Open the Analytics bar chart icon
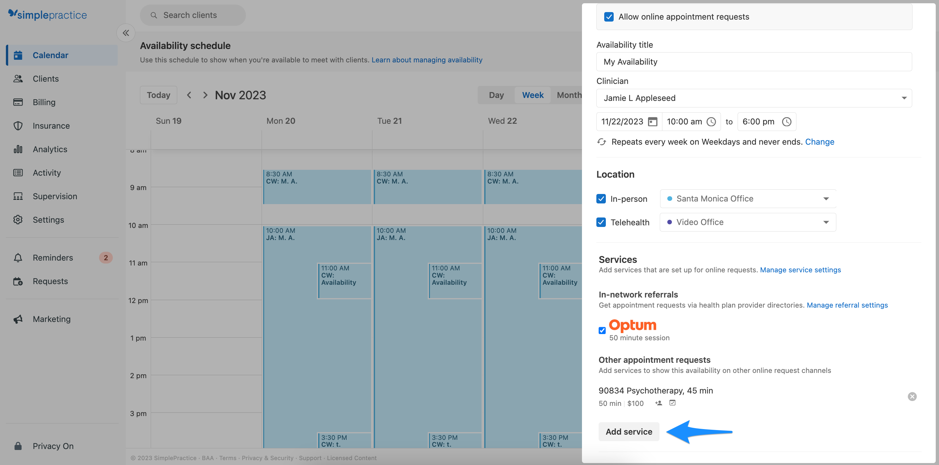The height and width of the screenshot is (465, 939). (18, 149)
